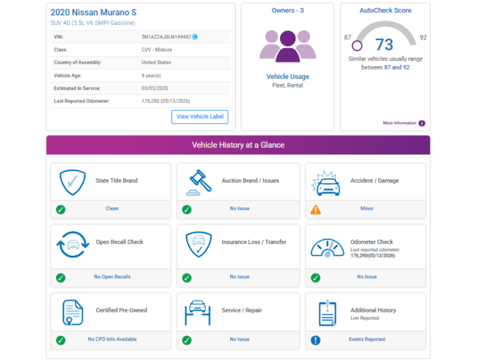Click green check under Auction Brand / Issues
The height and width of the screenshot is (361, 477).
point(187,210)
